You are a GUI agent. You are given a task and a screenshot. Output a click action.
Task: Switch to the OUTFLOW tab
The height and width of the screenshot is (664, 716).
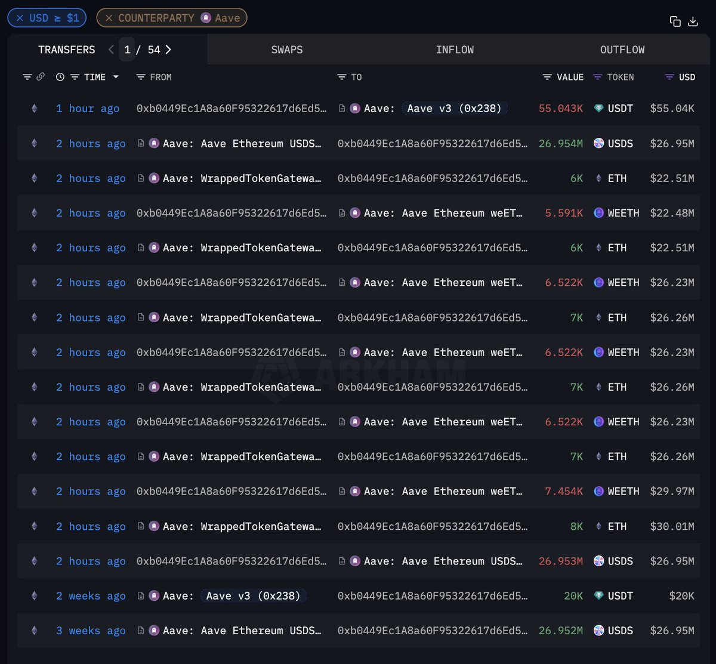[x=622, y=50]
